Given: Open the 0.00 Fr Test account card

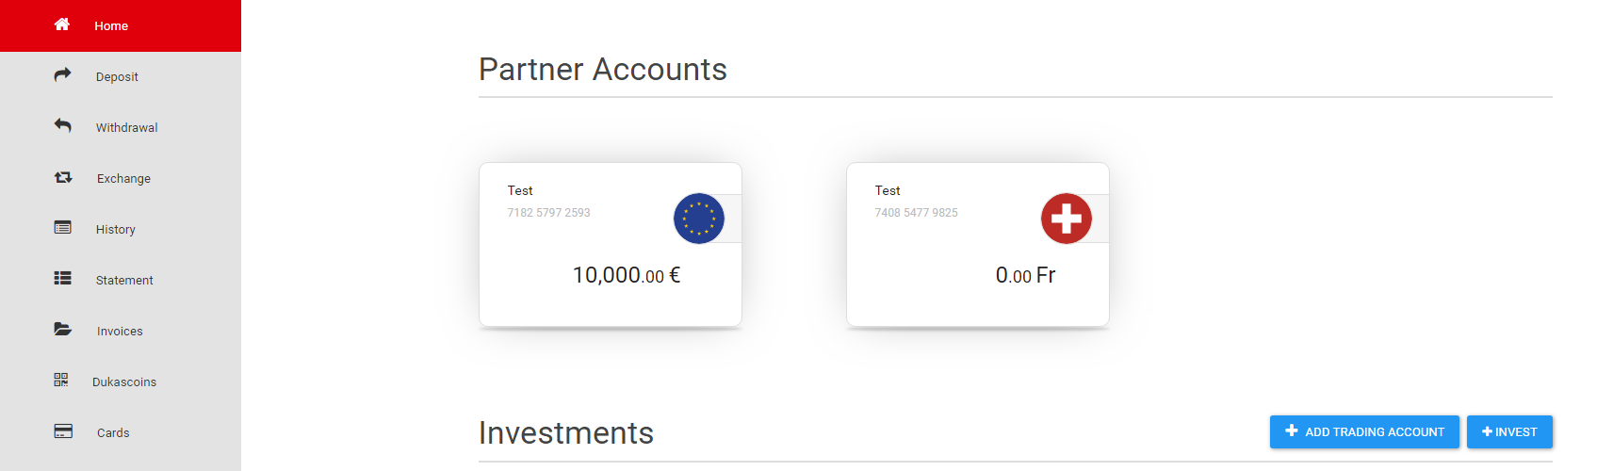Looking at the screenshot, I should (978, 245).
